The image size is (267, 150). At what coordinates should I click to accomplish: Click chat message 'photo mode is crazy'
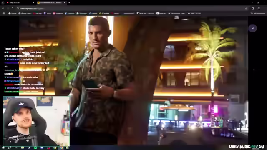33,88
